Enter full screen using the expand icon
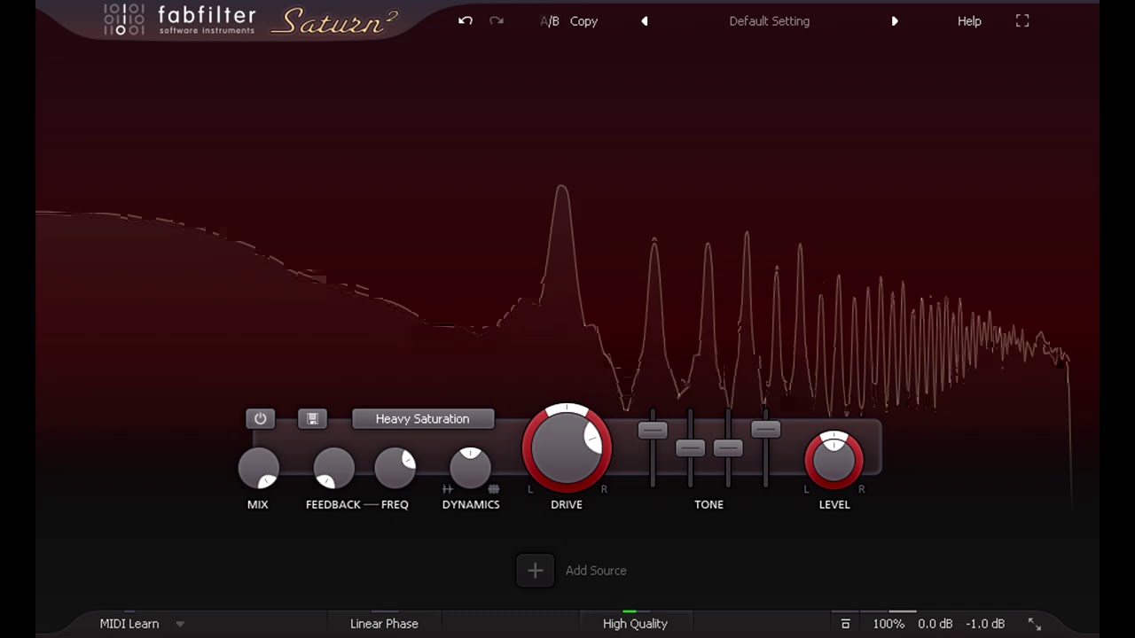Screen dimensions: 1135x638 [x=1021, y=20]
